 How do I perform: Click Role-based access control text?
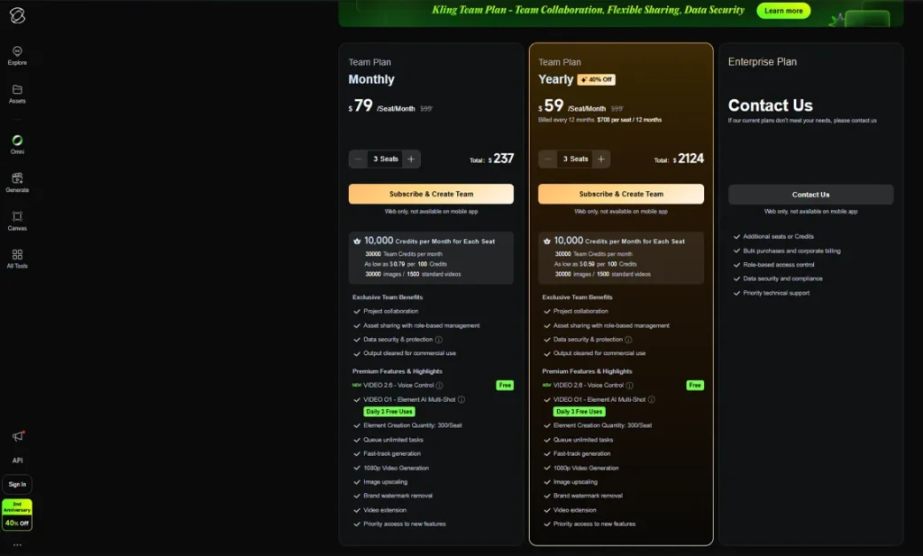(778, 265)
